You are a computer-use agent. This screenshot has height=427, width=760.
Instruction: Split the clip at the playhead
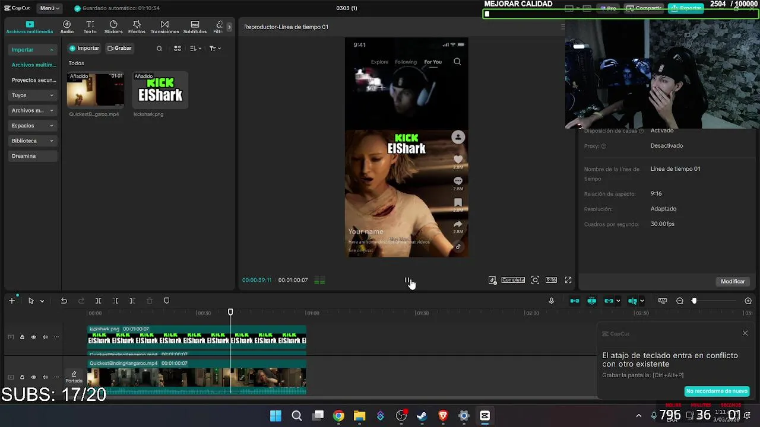tap(99, 301)
